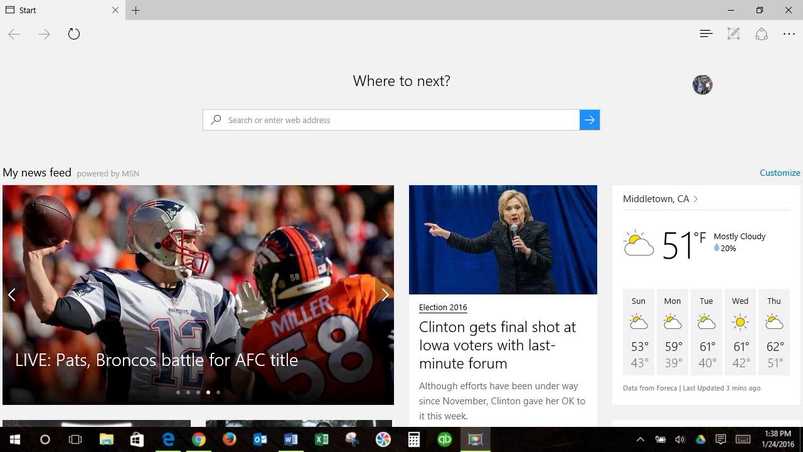Viewport: 803px width, 452px height.
Task: Click the Clinton article summary text
Action: coord(502,401)
